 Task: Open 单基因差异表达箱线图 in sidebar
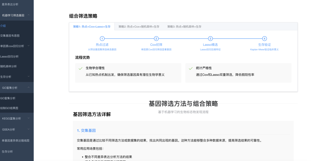tap(16, 140)
